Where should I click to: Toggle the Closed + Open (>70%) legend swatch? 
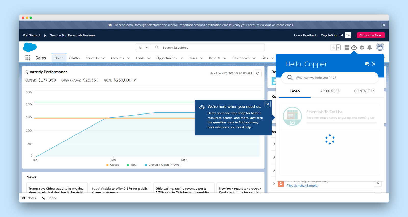146,165
